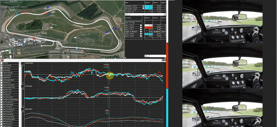Click the move icon beside the graph close button
The width and height of the screenshot is (277, 127).
click(x=163, y=60)
